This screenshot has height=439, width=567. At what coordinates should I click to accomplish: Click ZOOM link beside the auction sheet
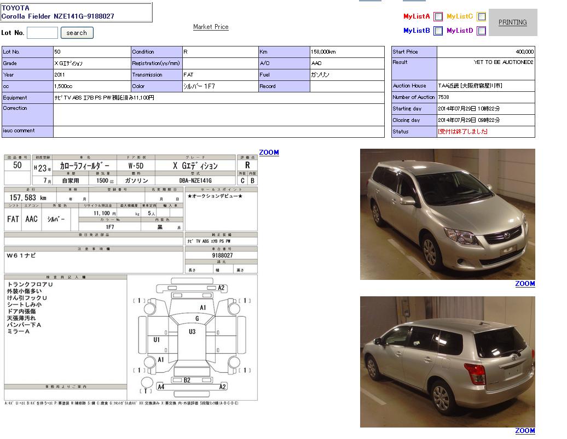(x=269, y=153)
